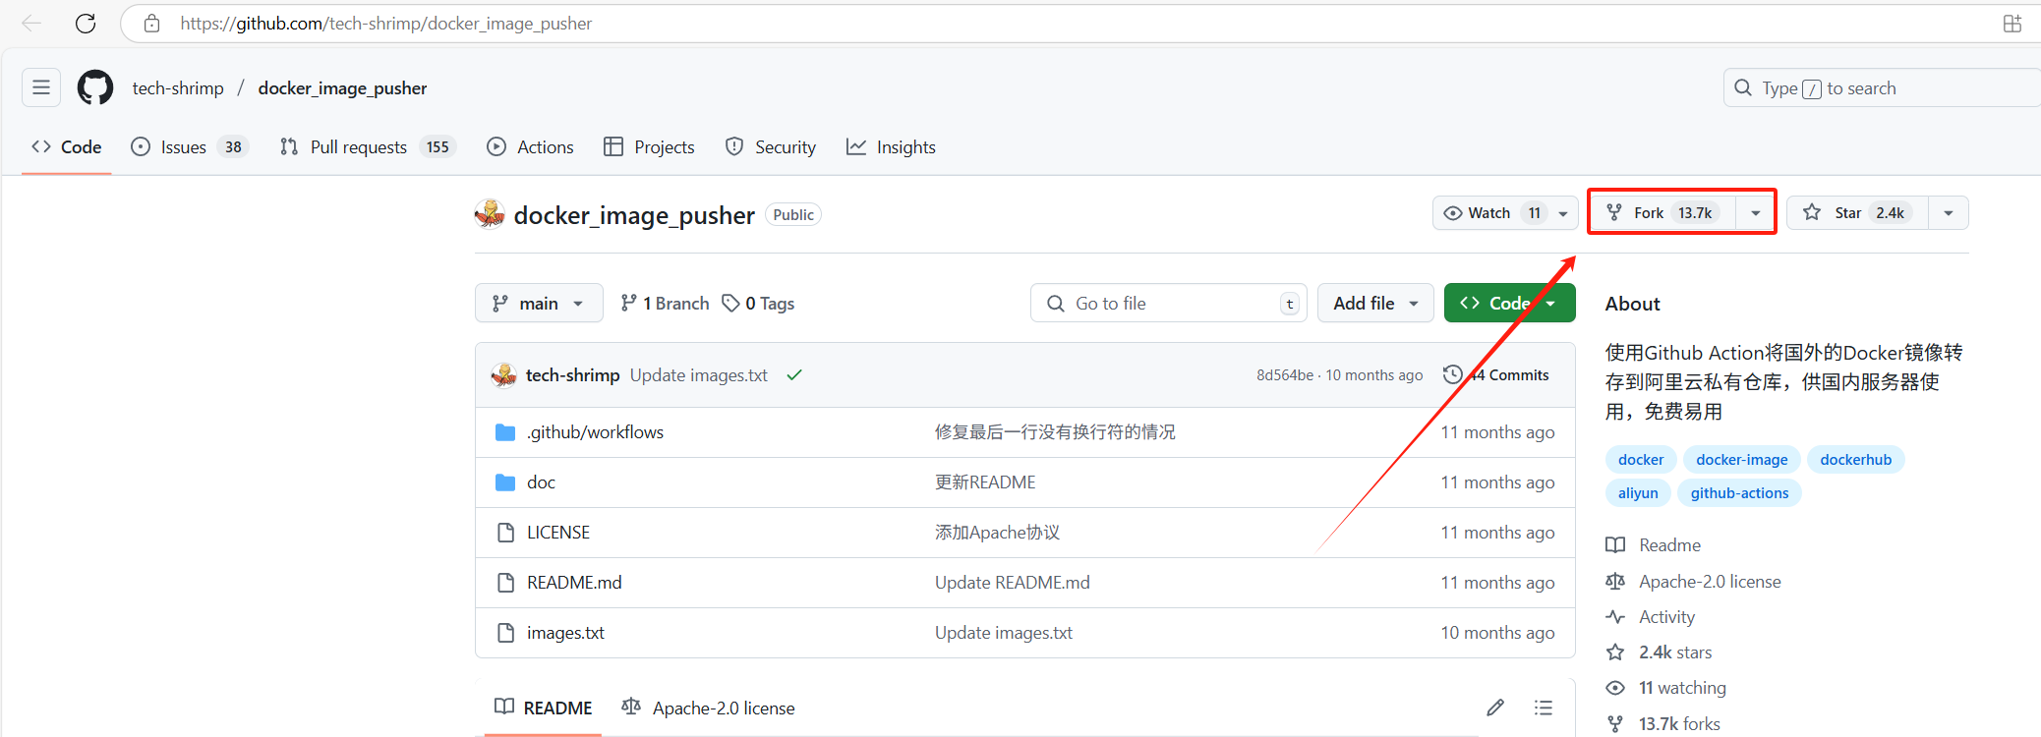
Task: Select the README tab in file viewer
Action: pyautogui.click(x=543, y=708)
